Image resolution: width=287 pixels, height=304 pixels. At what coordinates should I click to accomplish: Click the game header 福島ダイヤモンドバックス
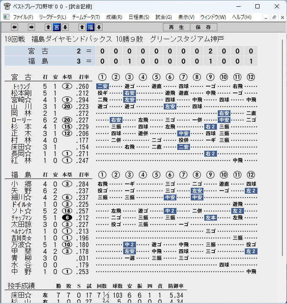72,39
